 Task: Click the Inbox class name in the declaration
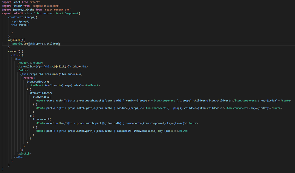tap(38, 13)
